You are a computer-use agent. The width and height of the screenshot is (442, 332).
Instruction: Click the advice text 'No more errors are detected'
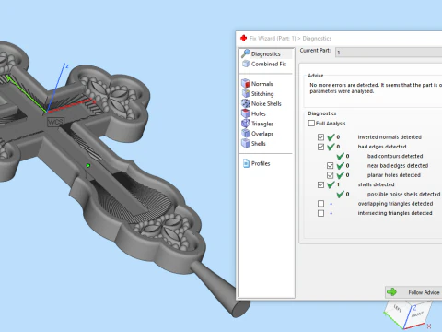344,85
